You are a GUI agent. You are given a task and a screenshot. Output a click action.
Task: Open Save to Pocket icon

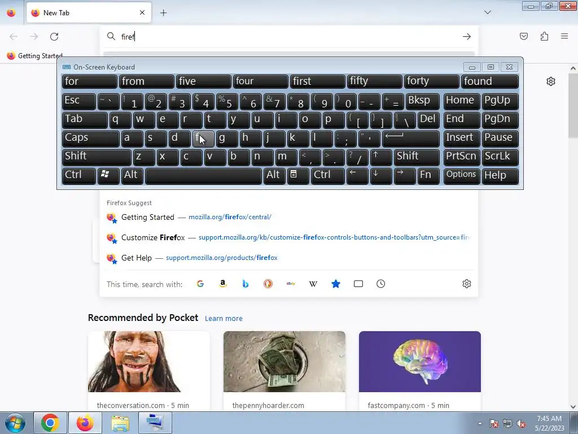click(x=524, y=36)
